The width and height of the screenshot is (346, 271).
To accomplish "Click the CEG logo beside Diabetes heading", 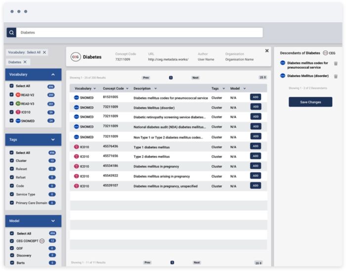I will (76, 57).
